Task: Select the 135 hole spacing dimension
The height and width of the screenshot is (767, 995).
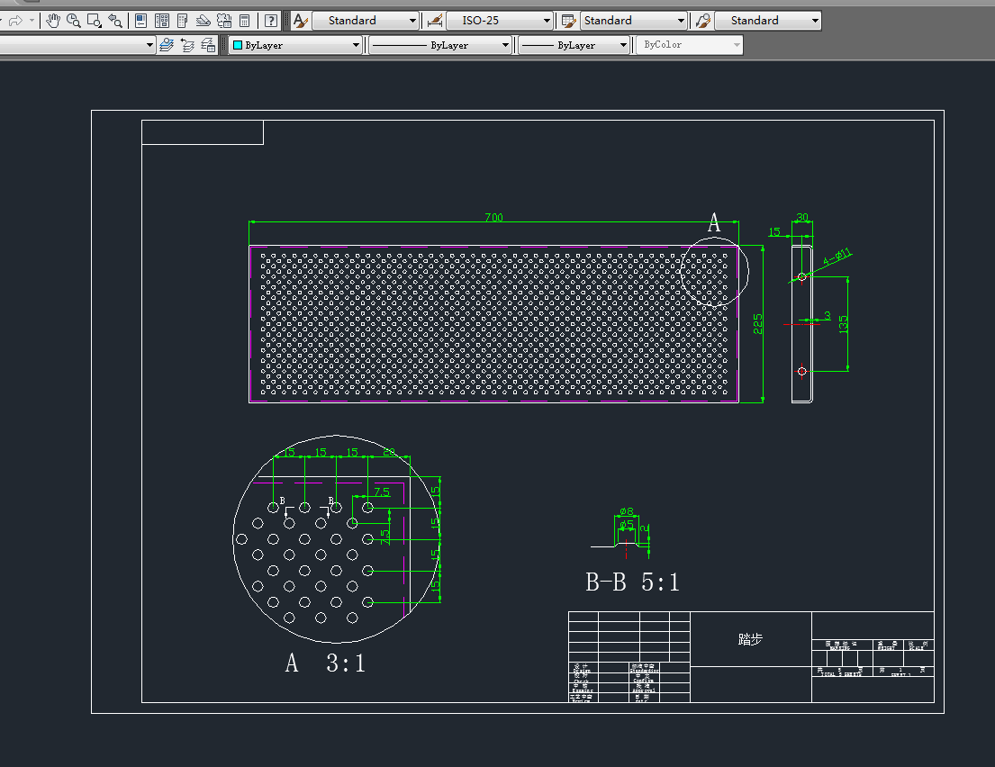Action: [x=843, y=324]
